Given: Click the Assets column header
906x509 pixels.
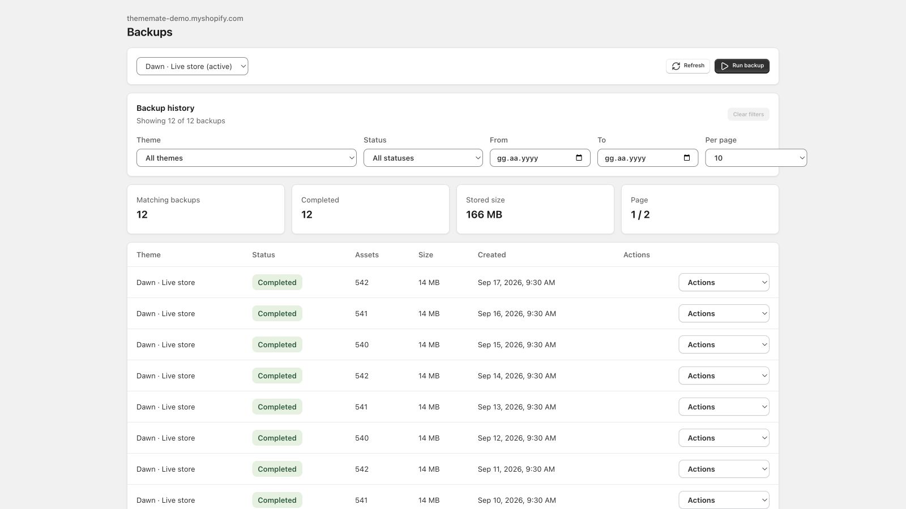Looking at the screenshot, I should pyautogui.click(x=367, y=255).
